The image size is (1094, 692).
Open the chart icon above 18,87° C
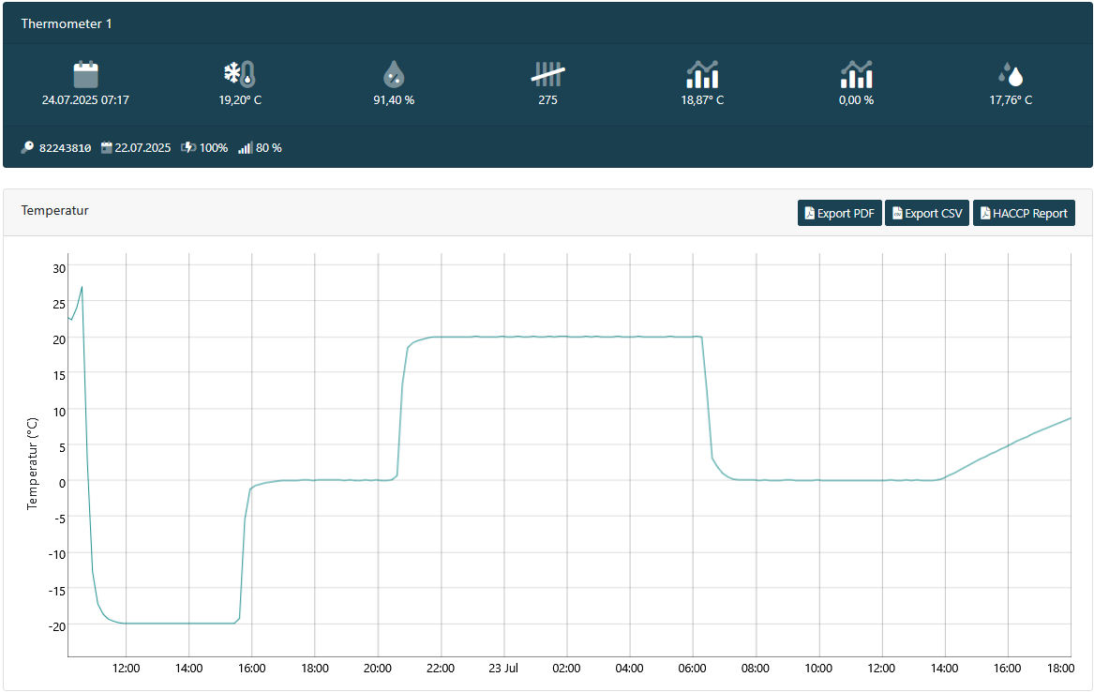pyautogui.click(x=702, y=75)
